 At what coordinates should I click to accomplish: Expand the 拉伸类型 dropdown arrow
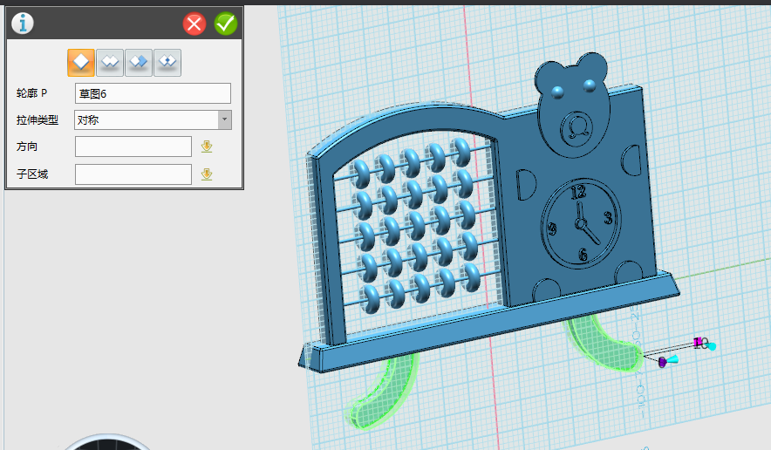(224, 120)
